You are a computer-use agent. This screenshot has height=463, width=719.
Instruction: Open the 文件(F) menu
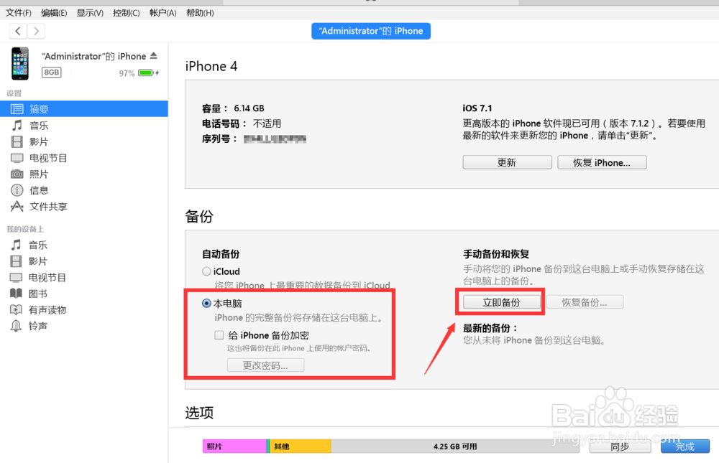click(x=19, y=13)
